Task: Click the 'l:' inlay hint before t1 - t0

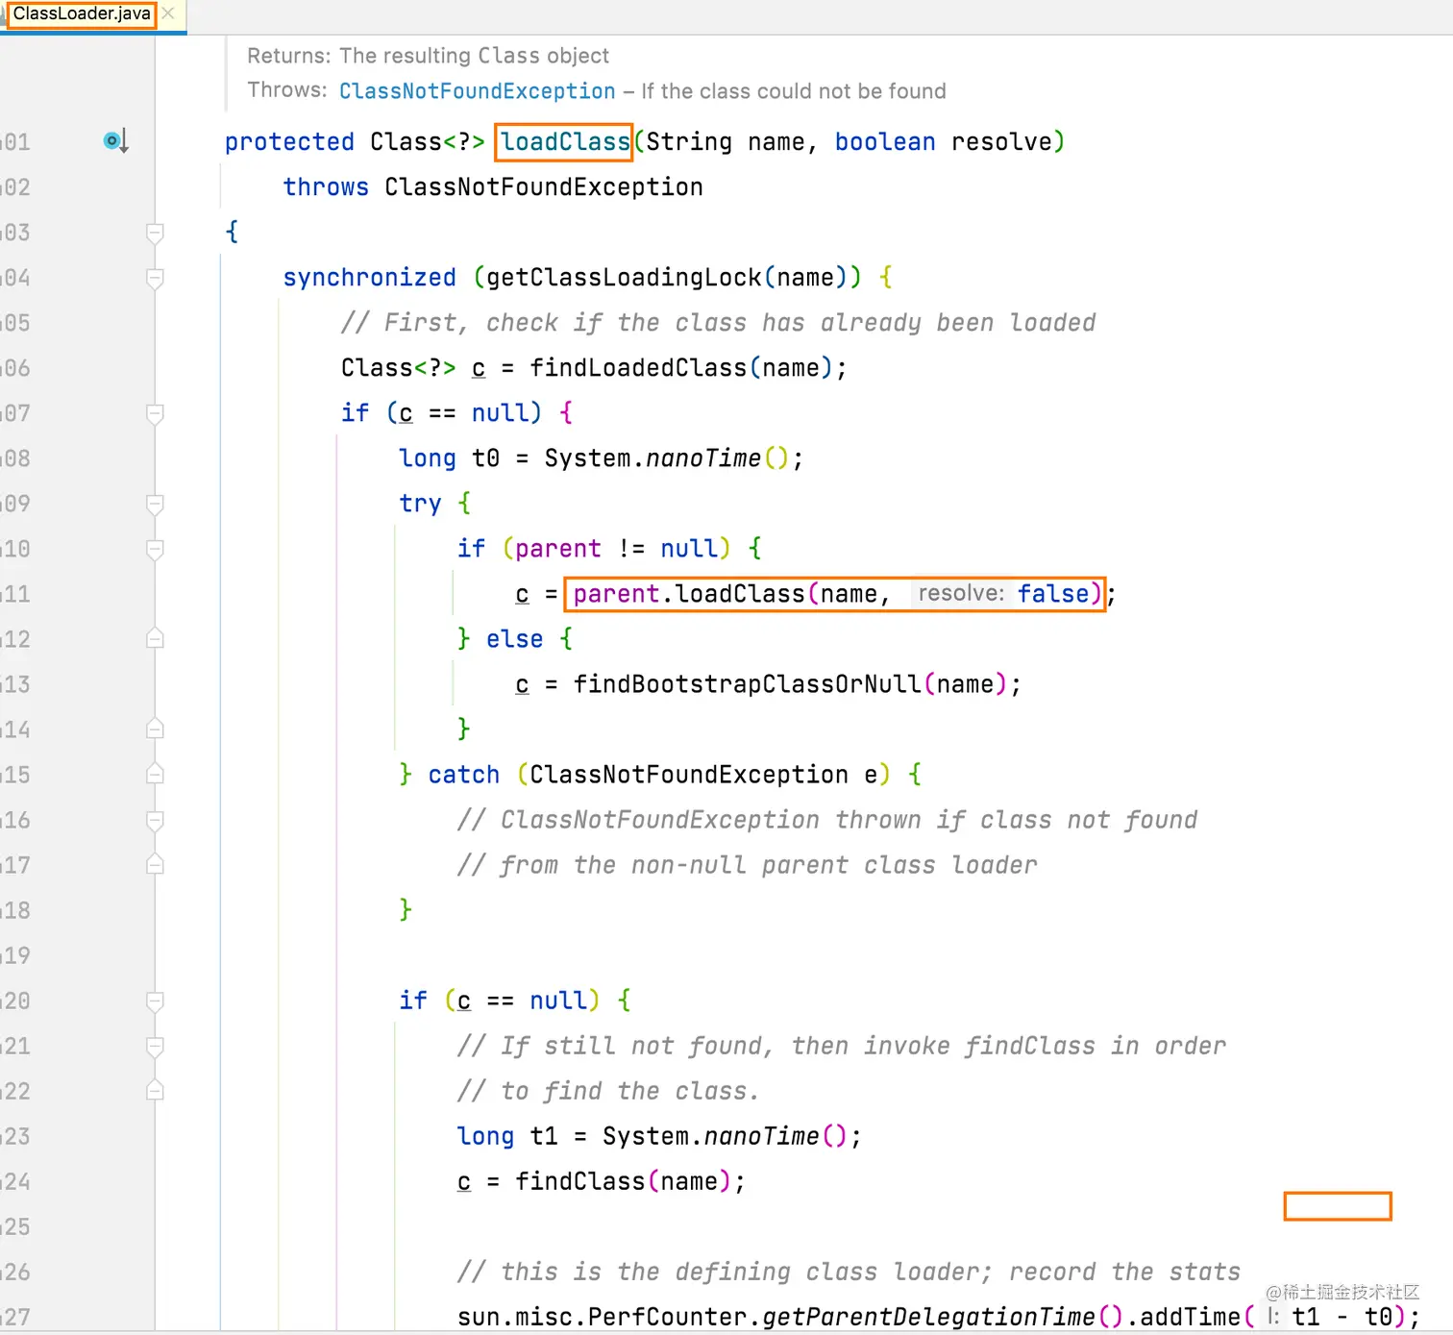Action: coord(1272,1316)
